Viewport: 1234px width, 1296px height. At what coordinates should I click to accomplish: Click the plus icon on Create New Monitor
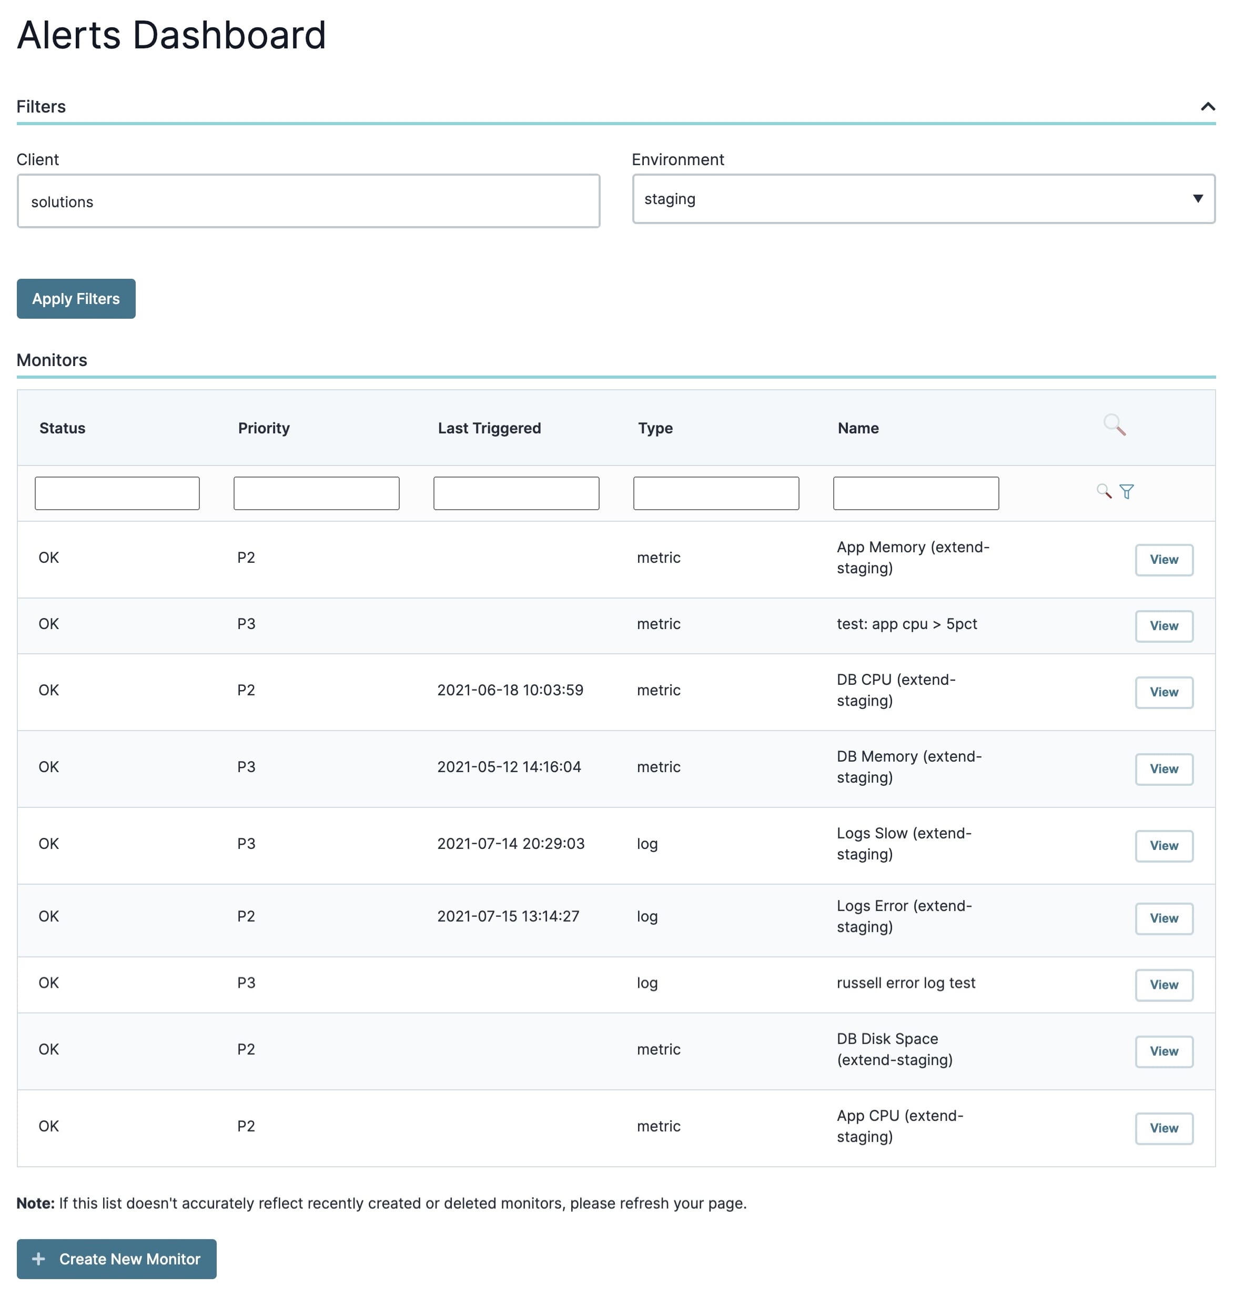coord(39,1259)
